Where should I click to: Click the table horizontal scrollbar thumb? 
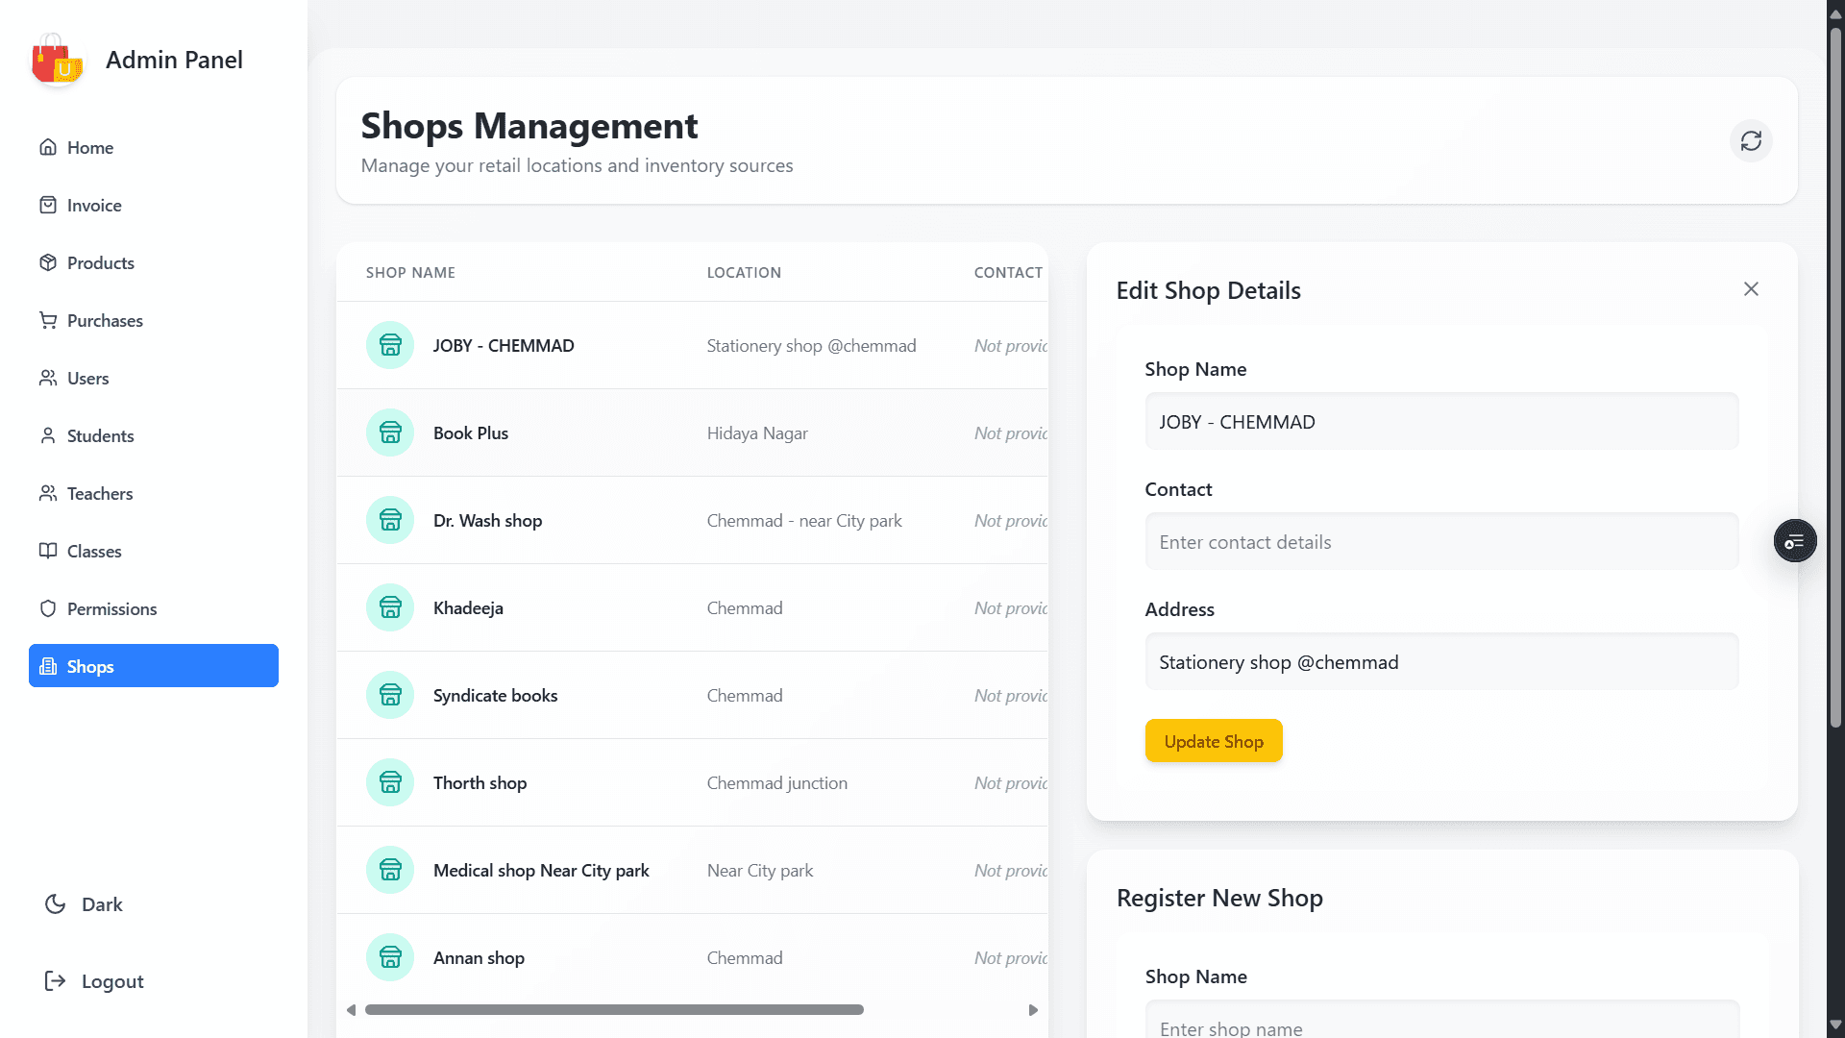(x=614, y=1009)
